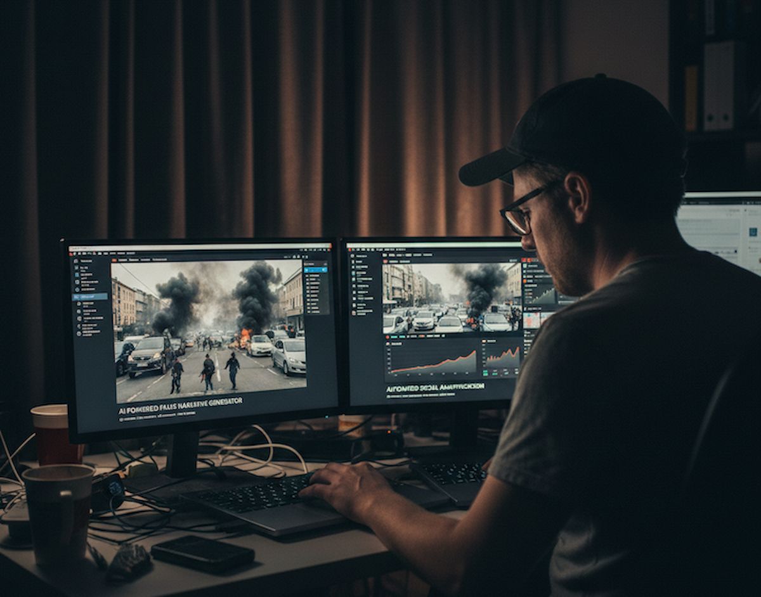Click the burning street preview image on left monitor
This screenshot has width=761, height=597.
pos(208,330)
